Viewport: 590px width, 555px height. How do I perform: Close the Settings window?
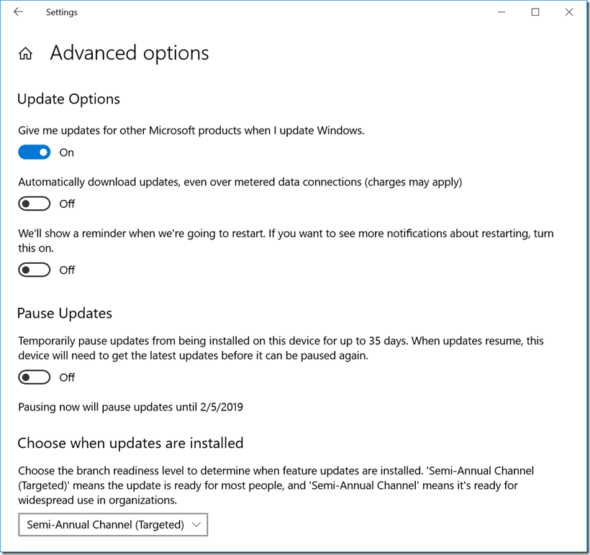[x=569, y=12]
